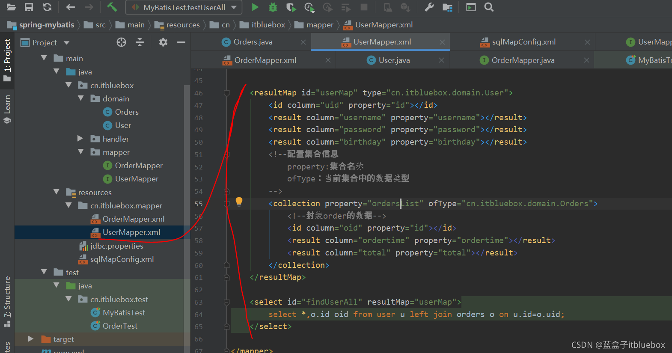The width and height of the screenshot is (672, 353).
Task: Collapse the mapper package
Action: (80, 152)
